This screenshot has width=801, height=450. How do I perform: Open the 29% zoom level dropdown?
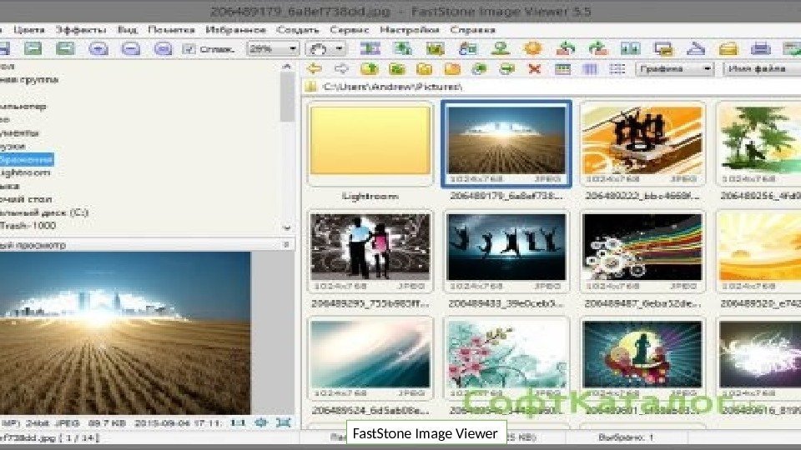click(x=273, y=49)
